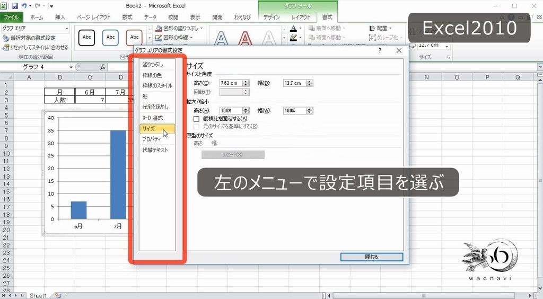Click the 選択対象の書式設定 button
This screenshot has height=299, width=543.
tap(29, 38)
